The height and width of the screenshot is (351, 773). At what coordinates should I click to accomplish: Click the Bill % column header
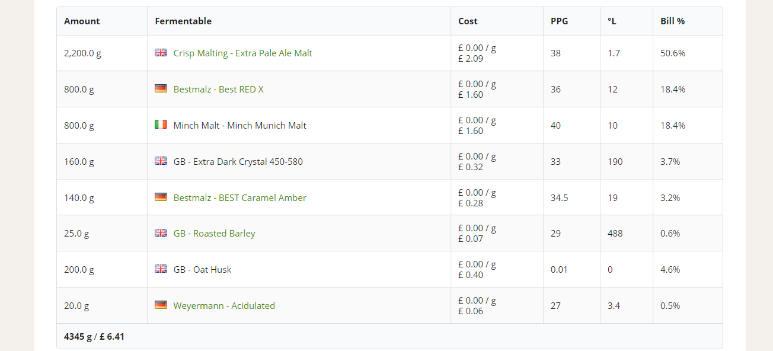(x=673, y=21)
